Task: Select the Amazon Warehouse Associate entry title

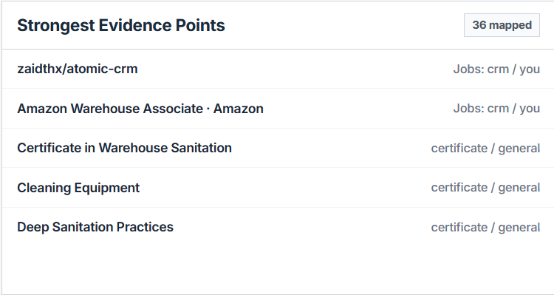Action: [140, 108]
